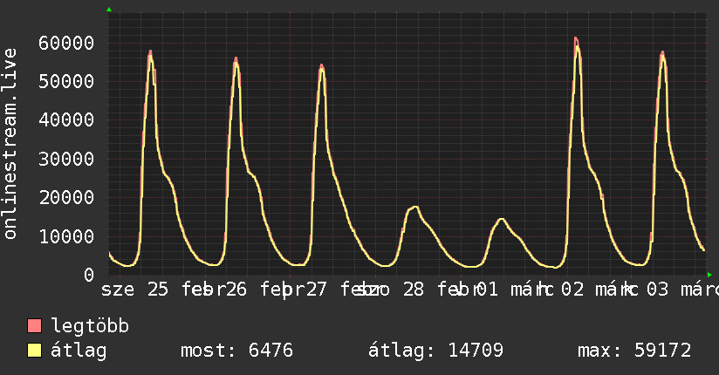Click the pink legtöbb color swatch
Screen dimensions: 719x375
coord(34,325)
